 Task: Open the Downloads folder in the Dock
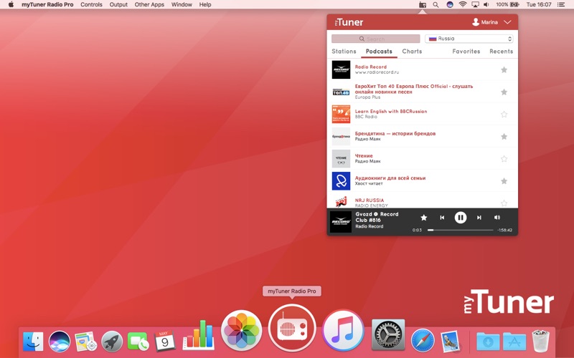(x=488, y=342)
